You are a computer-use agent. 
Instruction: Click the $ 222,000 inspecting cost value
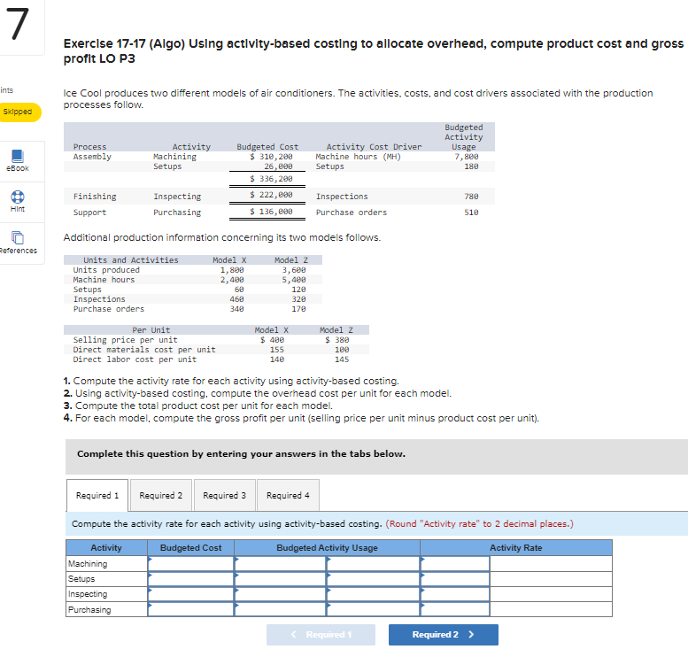[x=271, y=195]
